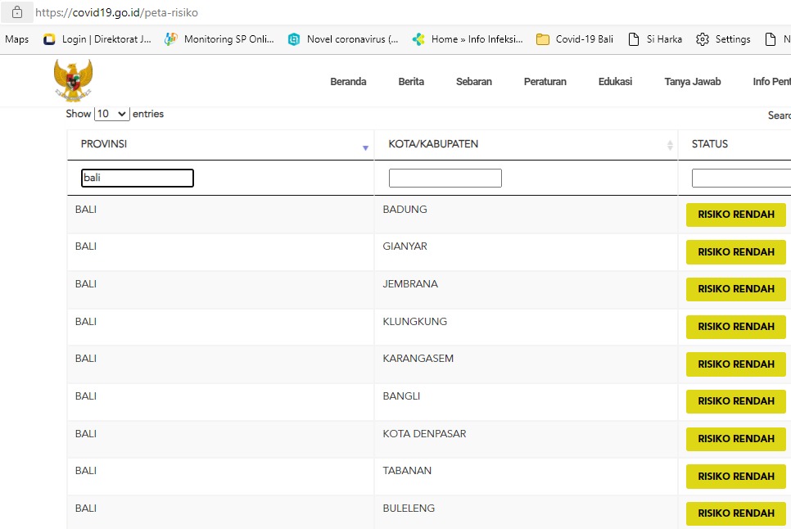Open the Home Info Infeksi bookmark

[x=468, y=39]
